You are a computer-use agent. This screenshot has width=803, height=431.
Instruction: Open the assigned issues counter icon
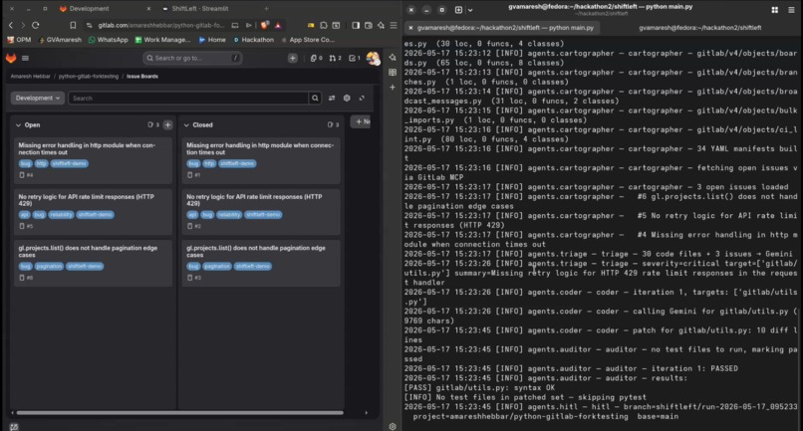(317, 59)
